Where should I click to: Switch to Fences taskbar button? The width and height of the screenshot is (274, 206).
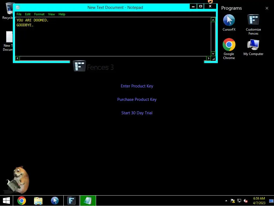(71, 201)
